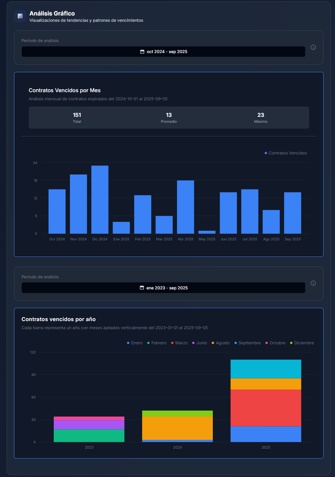The width and height of the screenshot is (335, 477).
Task: Toggle the Enero legend item
Action: [x=134, y=343]
